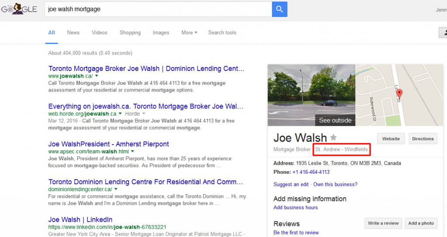Click Add business hours link
The width and height of the screenshot is (447, 237).
296,207
